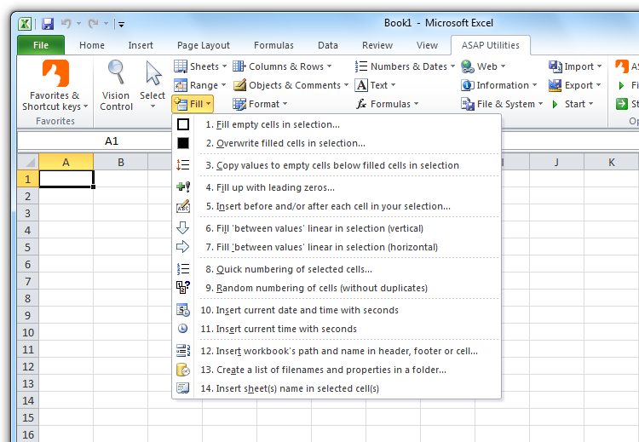Image resolution: width=639 pixels, height=442 pixels.
Task: Click the icon next to Copy values to empty cells
Action: click(x=183, y=165)
